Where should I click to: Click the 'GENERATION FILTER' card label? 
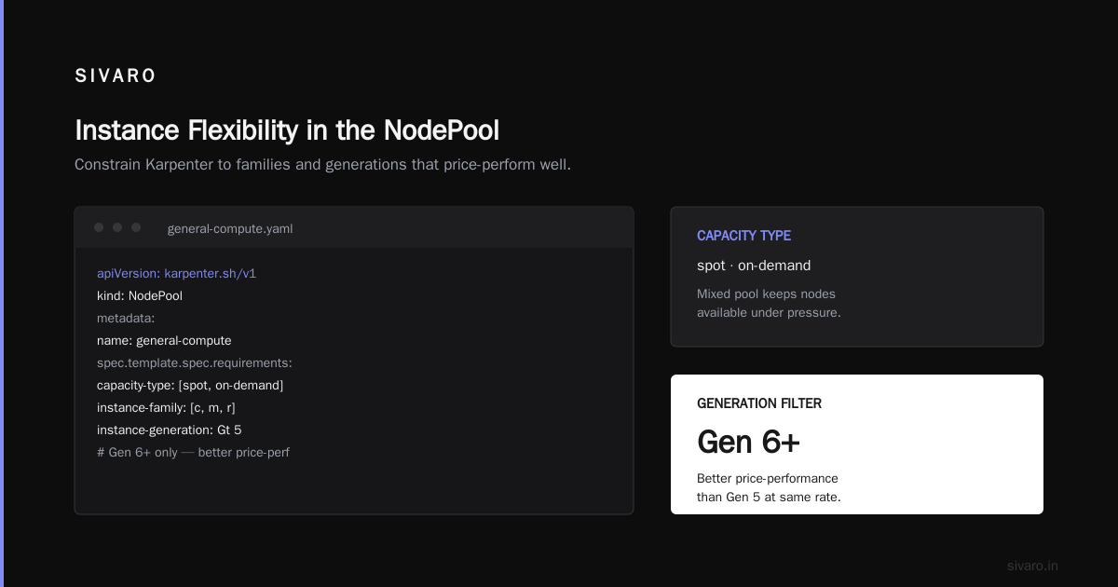click(x=759, y=403)
